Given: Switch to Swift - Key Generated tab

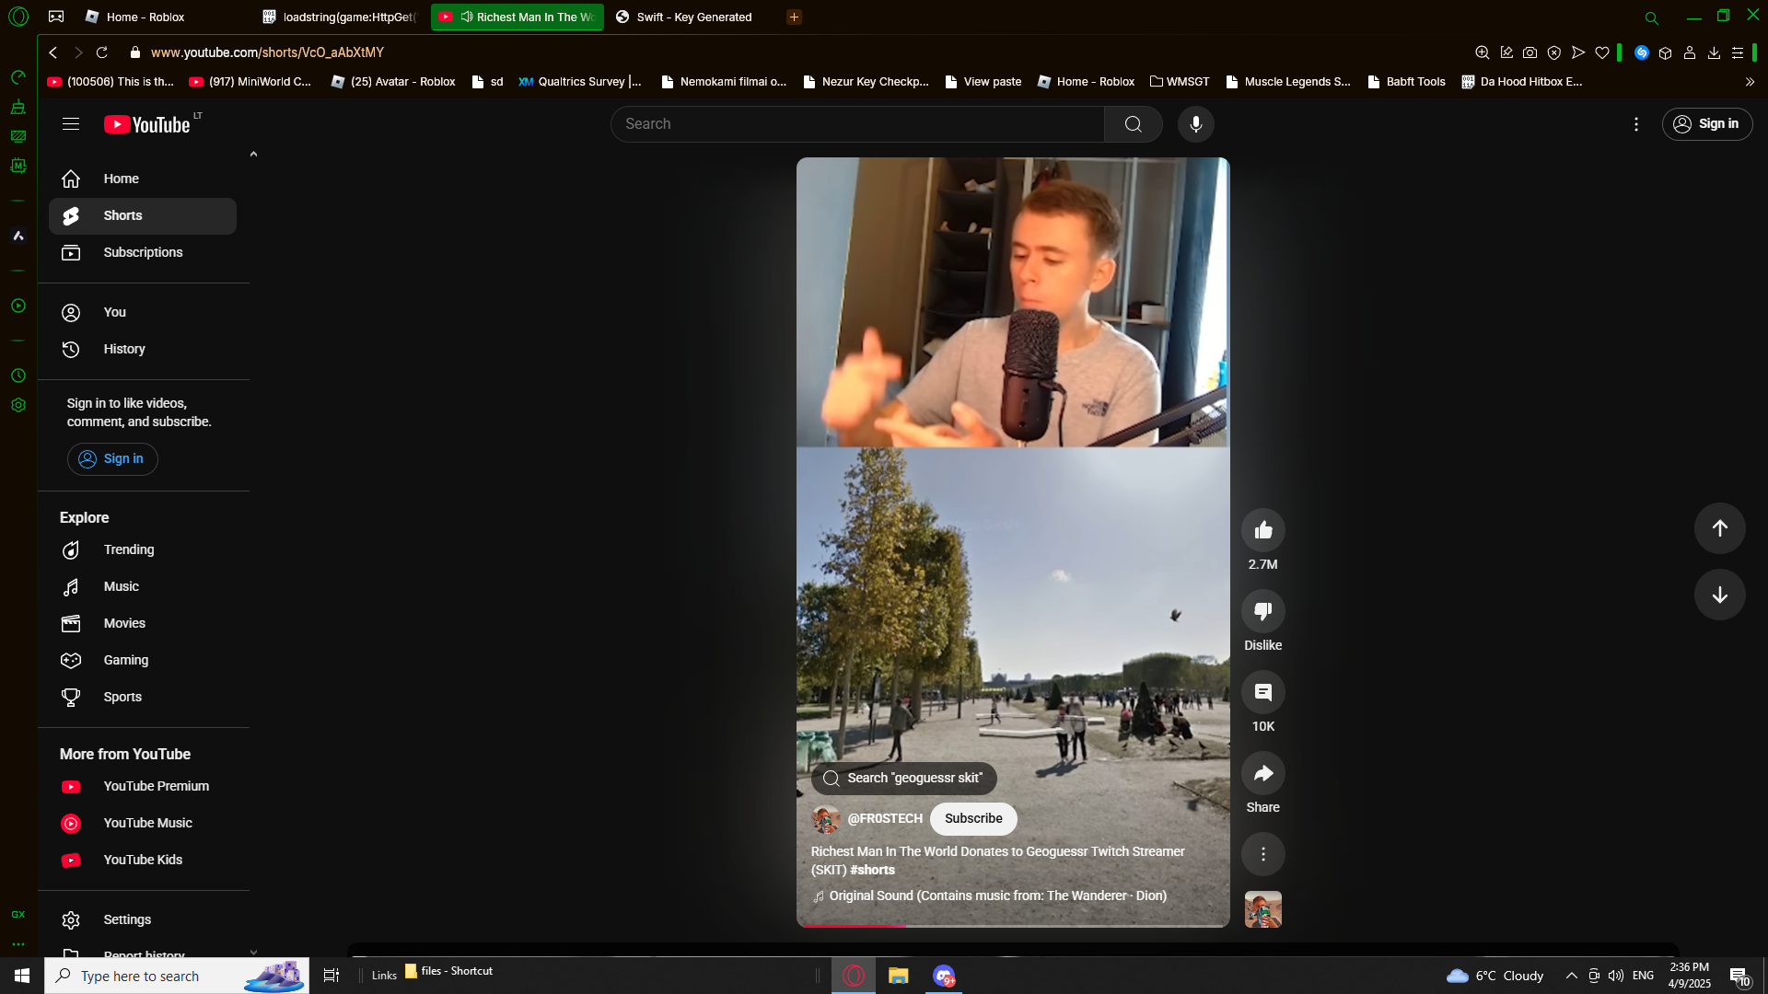Looking at the screenshot, I should 694,17.
